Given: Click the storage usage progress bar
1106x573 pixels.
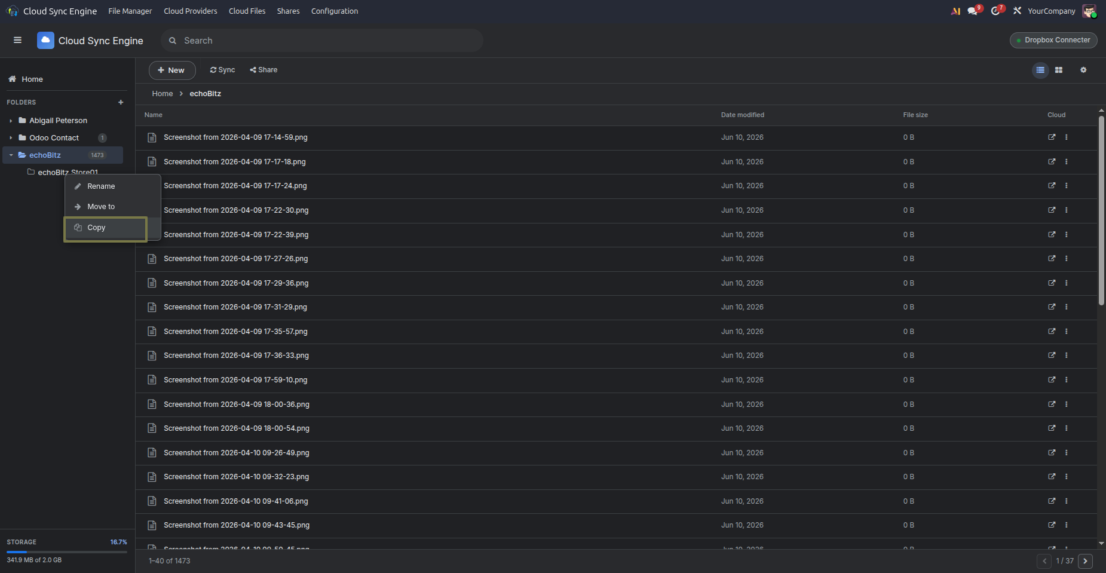Looking at the screenshot, I should [67, 552].
